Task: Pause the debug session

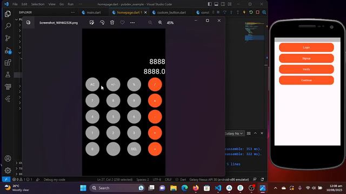Action: (218, 12)
